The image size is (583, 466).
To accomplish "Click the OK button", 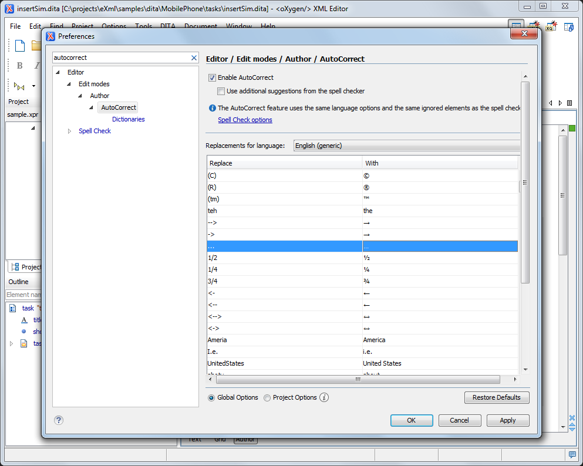I will [412, 420].
